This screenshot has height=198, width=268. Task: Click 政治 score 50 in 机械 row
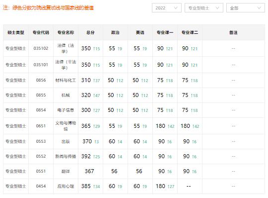click(111, 95)
